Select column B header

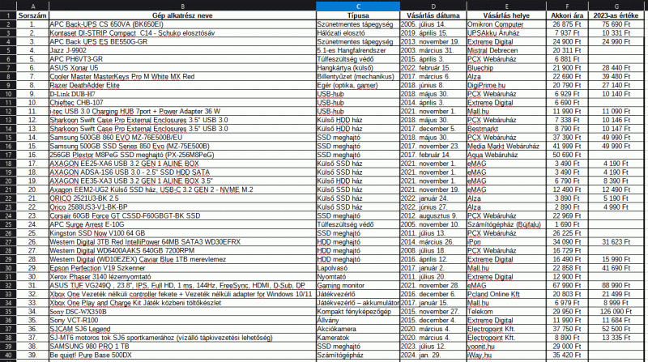(182, 6)
